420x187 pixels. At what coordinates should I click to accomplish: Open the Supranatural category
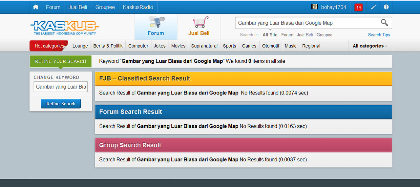204,46
